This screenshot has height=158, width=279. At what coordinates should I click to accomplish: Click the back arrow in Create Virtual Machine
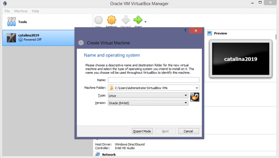[81, 43]
